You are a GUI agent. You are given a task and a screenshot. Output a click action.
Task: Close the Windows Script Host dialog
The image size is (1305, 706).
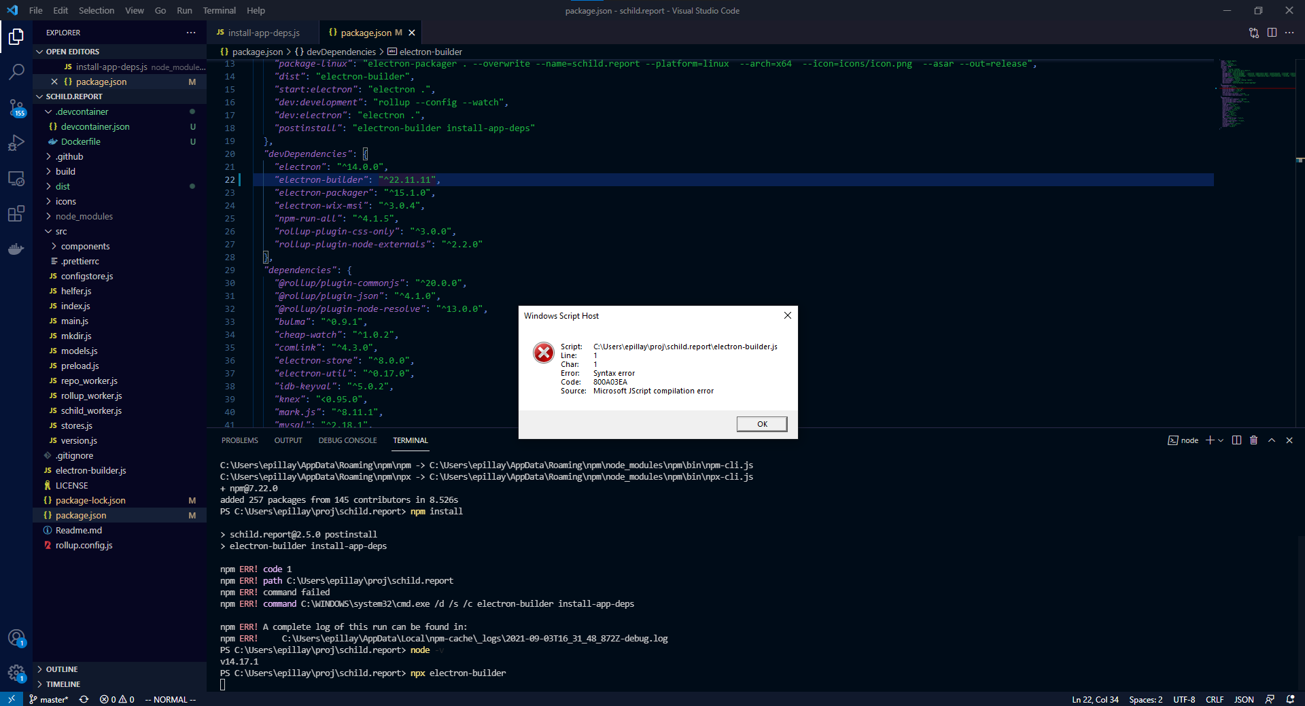pos(787,315)
